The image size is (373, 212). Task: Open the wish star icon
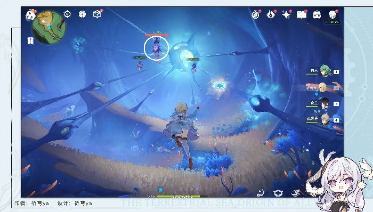pyautogui.click(x=286, y=15)
